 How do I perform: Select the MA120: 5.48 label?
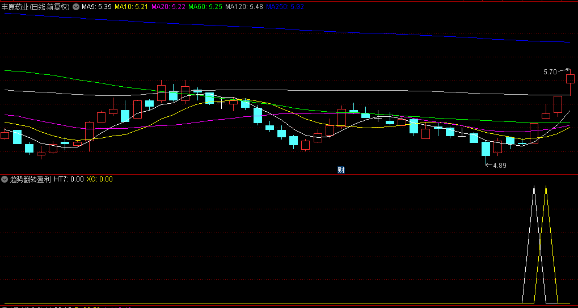point(244,7)
